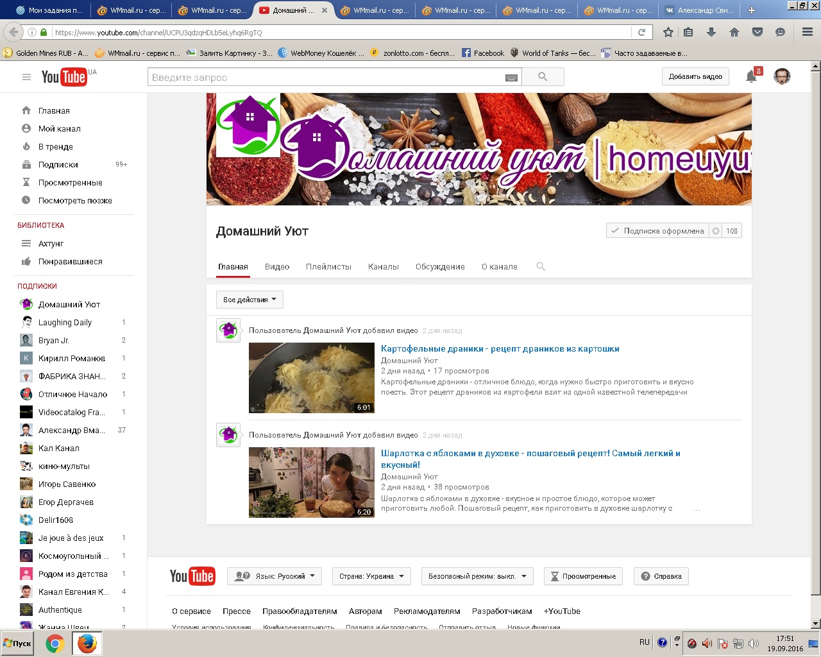Click the Подписка оформлена subscribed button

point(657,231)
